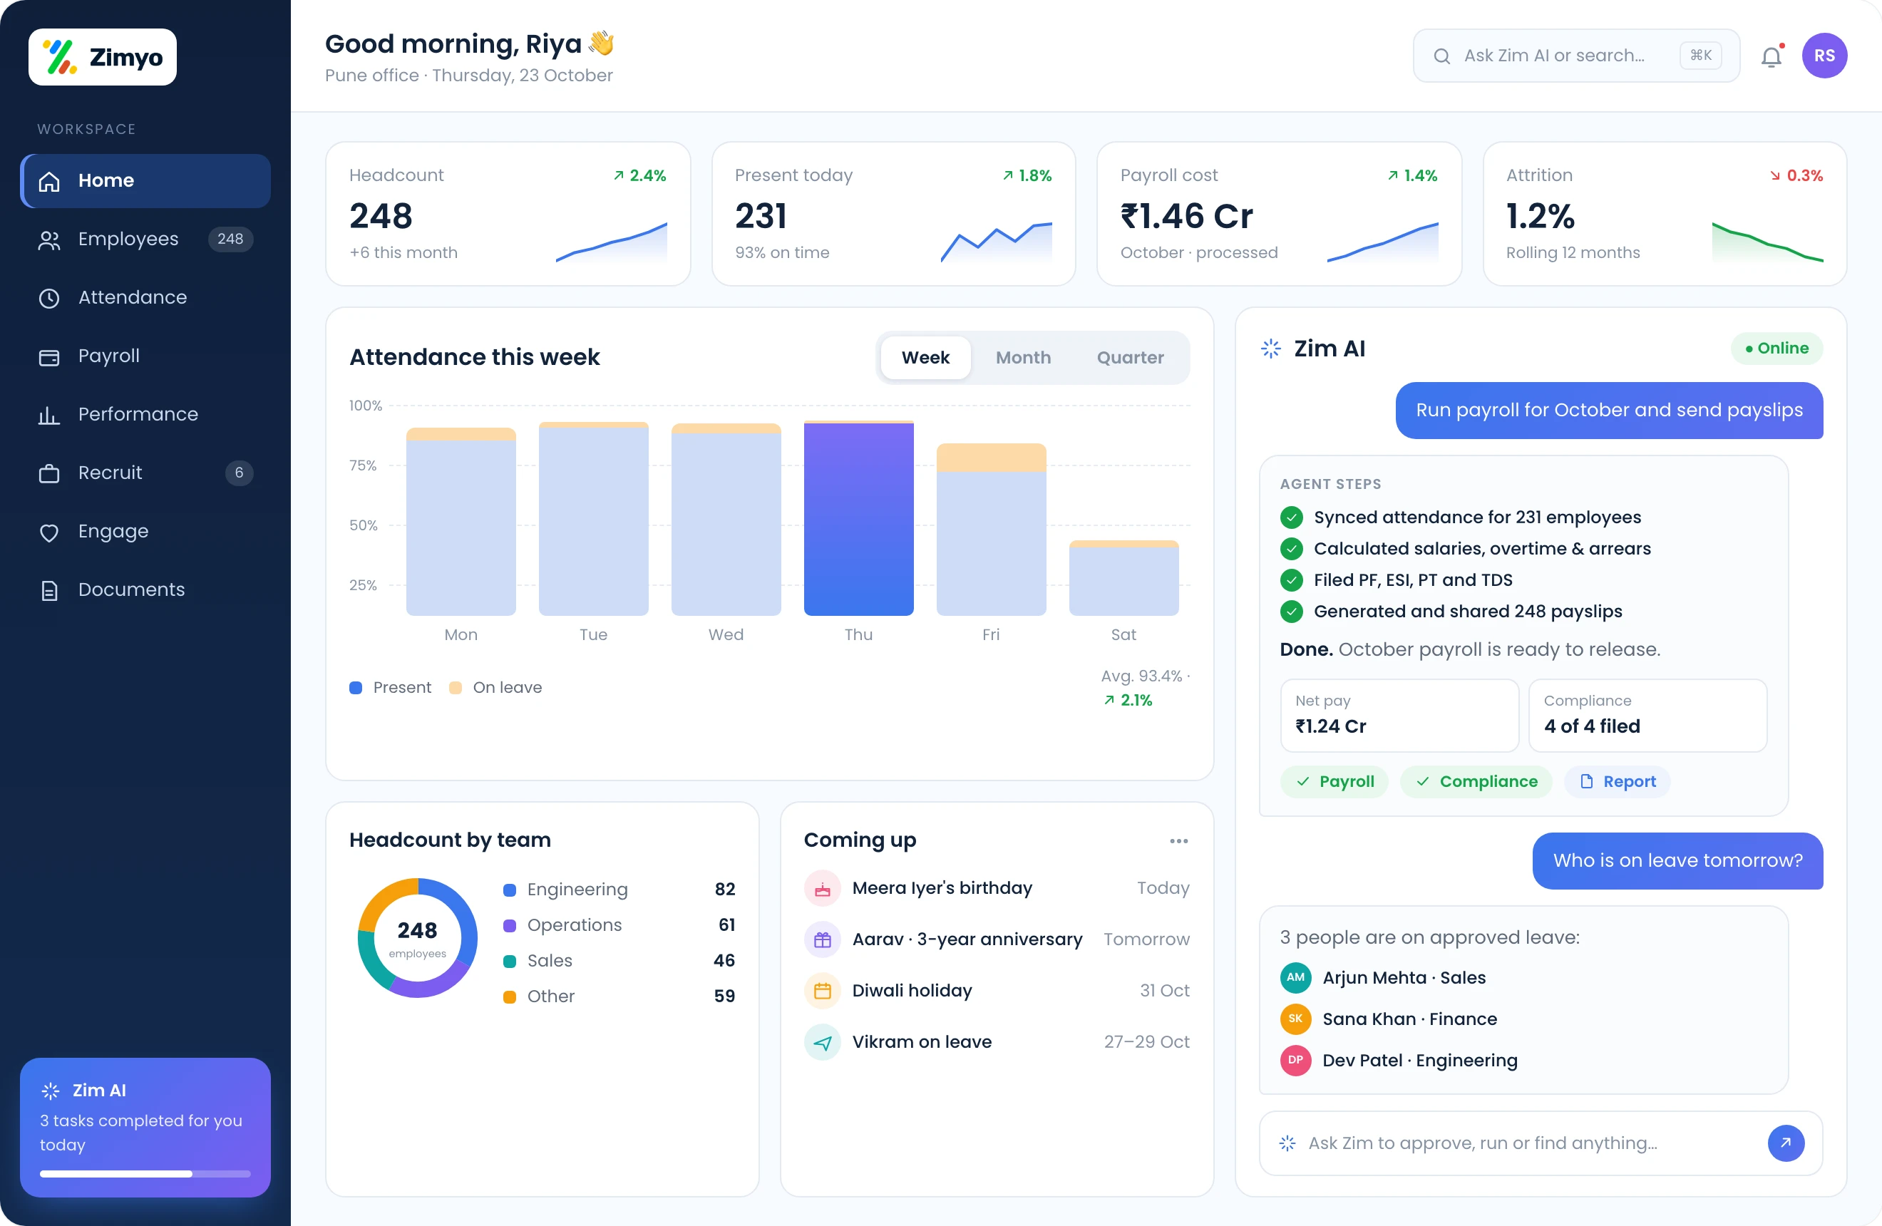Open Home in the sidebar
This screenshot has width=1882, height=1226.
(x=145, y=181)
